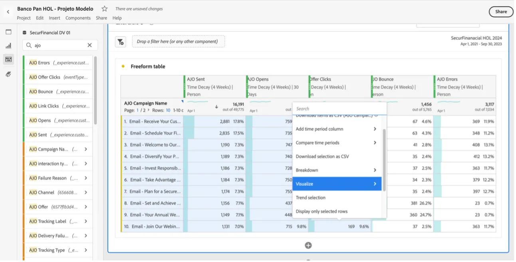Expand the AJO Campaign Na... dimension chevron

[x=86, y=149]
